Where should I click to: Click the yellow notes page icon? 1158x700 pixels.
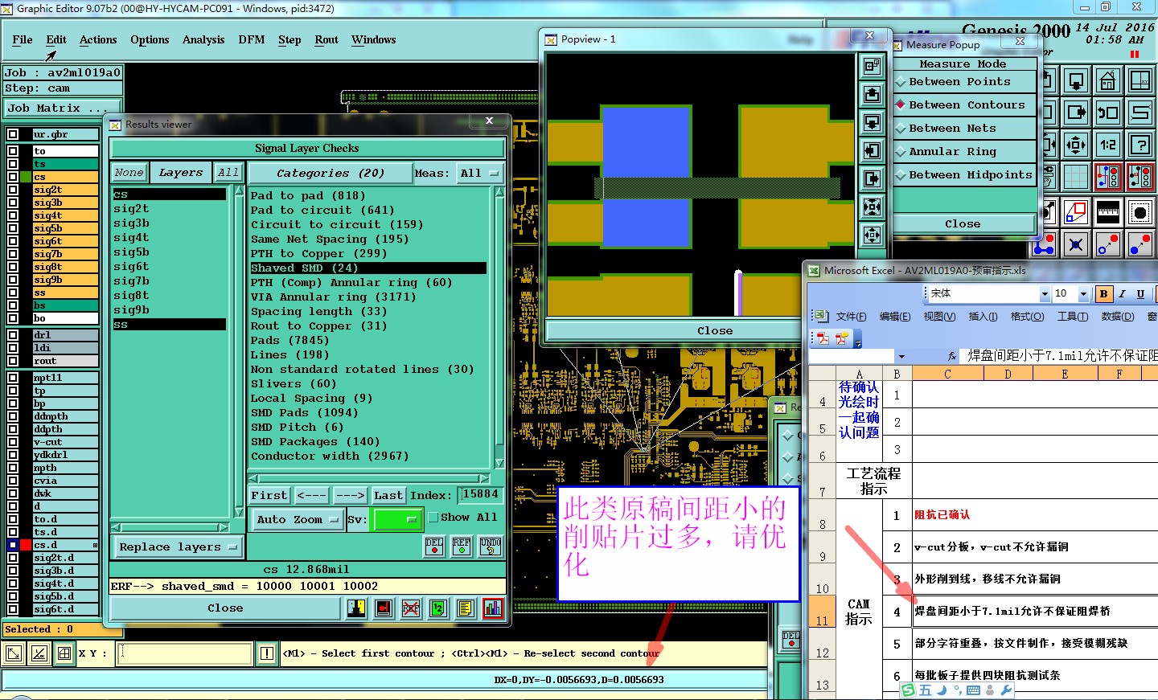coord(466,608)
